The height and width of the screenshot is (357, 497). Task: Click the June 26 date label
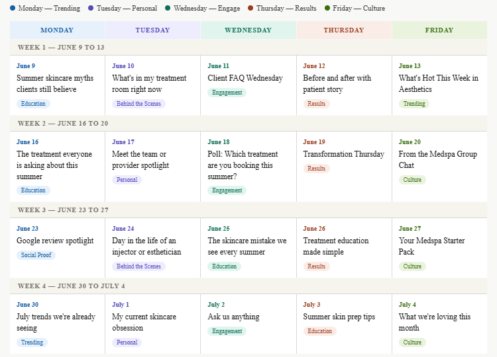(x=314, y=229)
